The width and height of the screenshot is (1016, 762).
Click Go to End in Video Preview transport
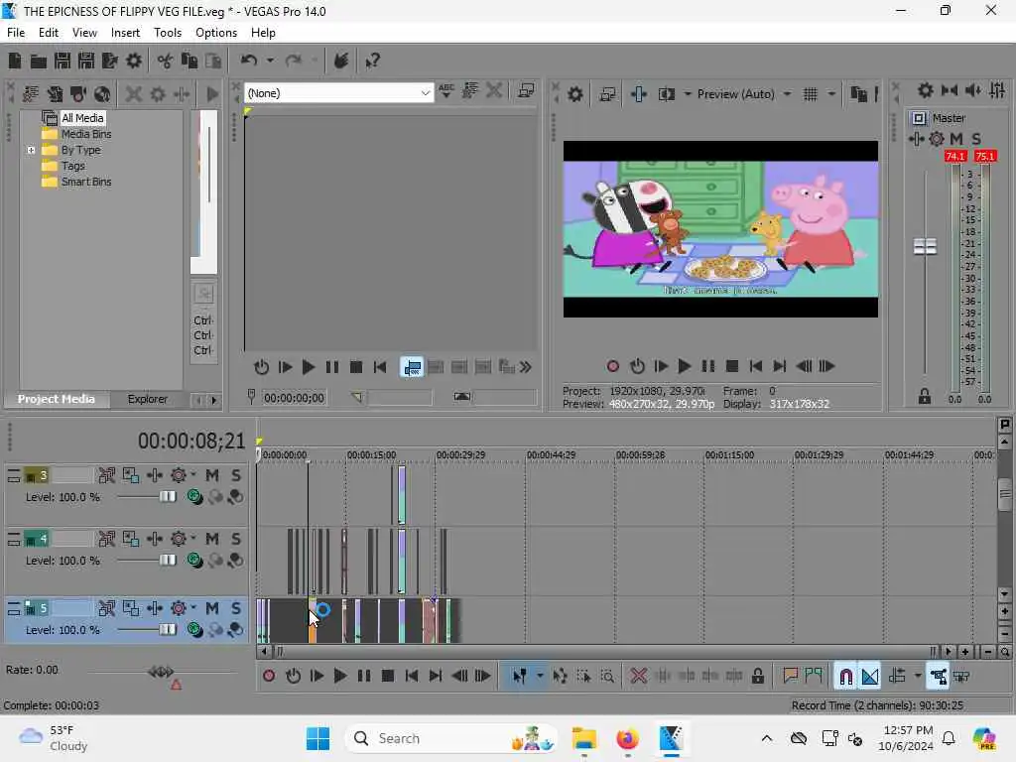click(x=780, y=367)
